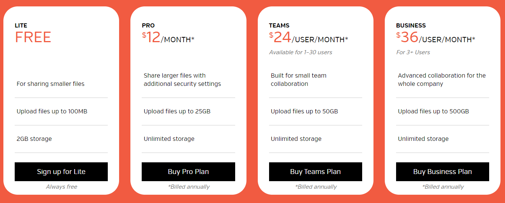
Task: Click the Buy Pro Plan button
Action: pyautogui.click(x=188, y=172)
